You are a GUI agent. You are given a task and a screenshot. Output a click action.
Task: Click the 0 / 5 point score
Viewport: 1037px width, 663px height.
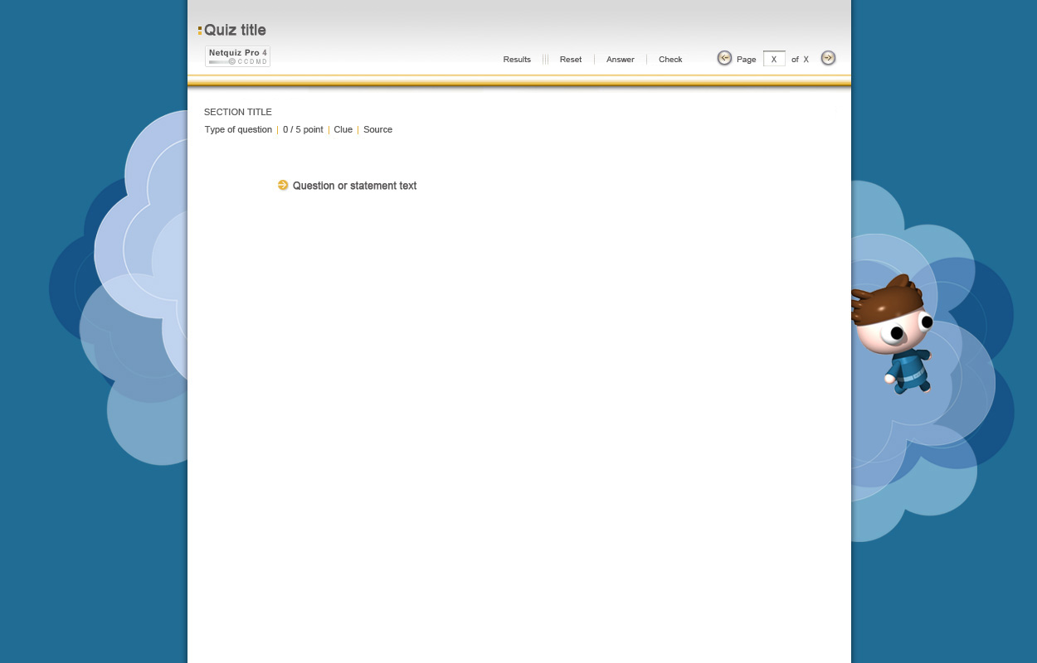[x=303, y=130]
